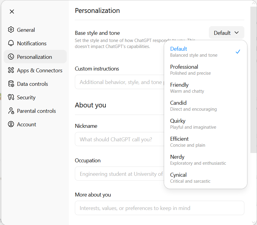
Task: Click the Personalization sidebar icon
Action: pyautogui.click(x=11, y=57)
